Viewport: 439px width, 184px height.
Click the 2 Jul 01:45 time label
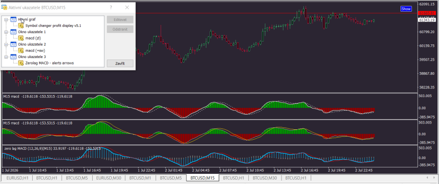coord(174,170)
